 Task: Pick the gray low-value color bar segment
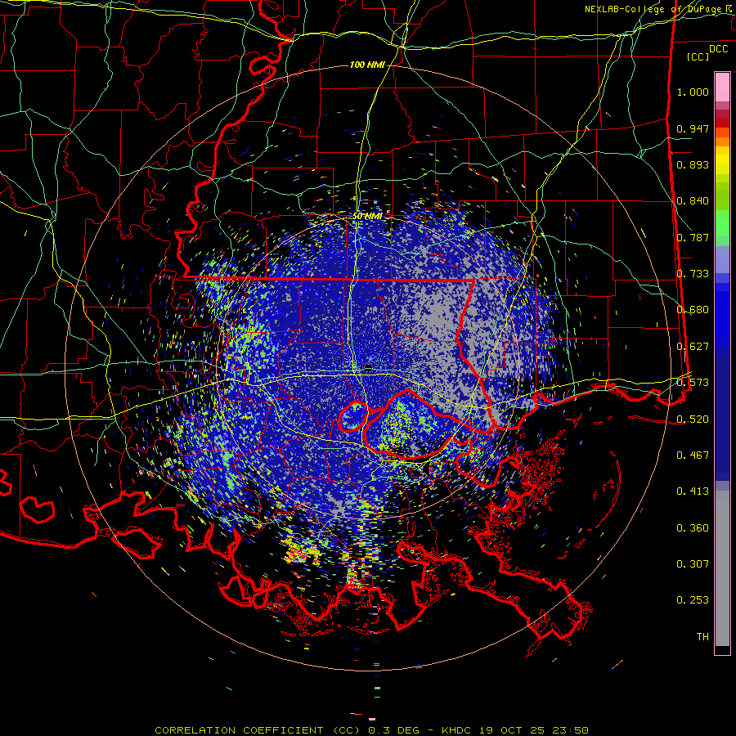click(x=722, y=568)
